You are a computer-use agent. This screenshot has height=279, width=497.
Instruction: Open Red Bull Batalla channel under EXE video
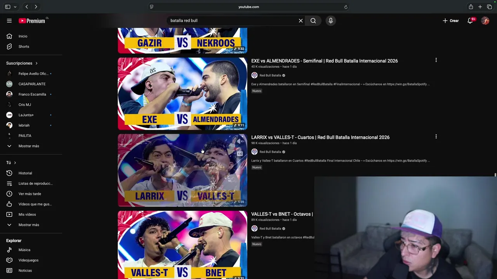pos(270,75)
